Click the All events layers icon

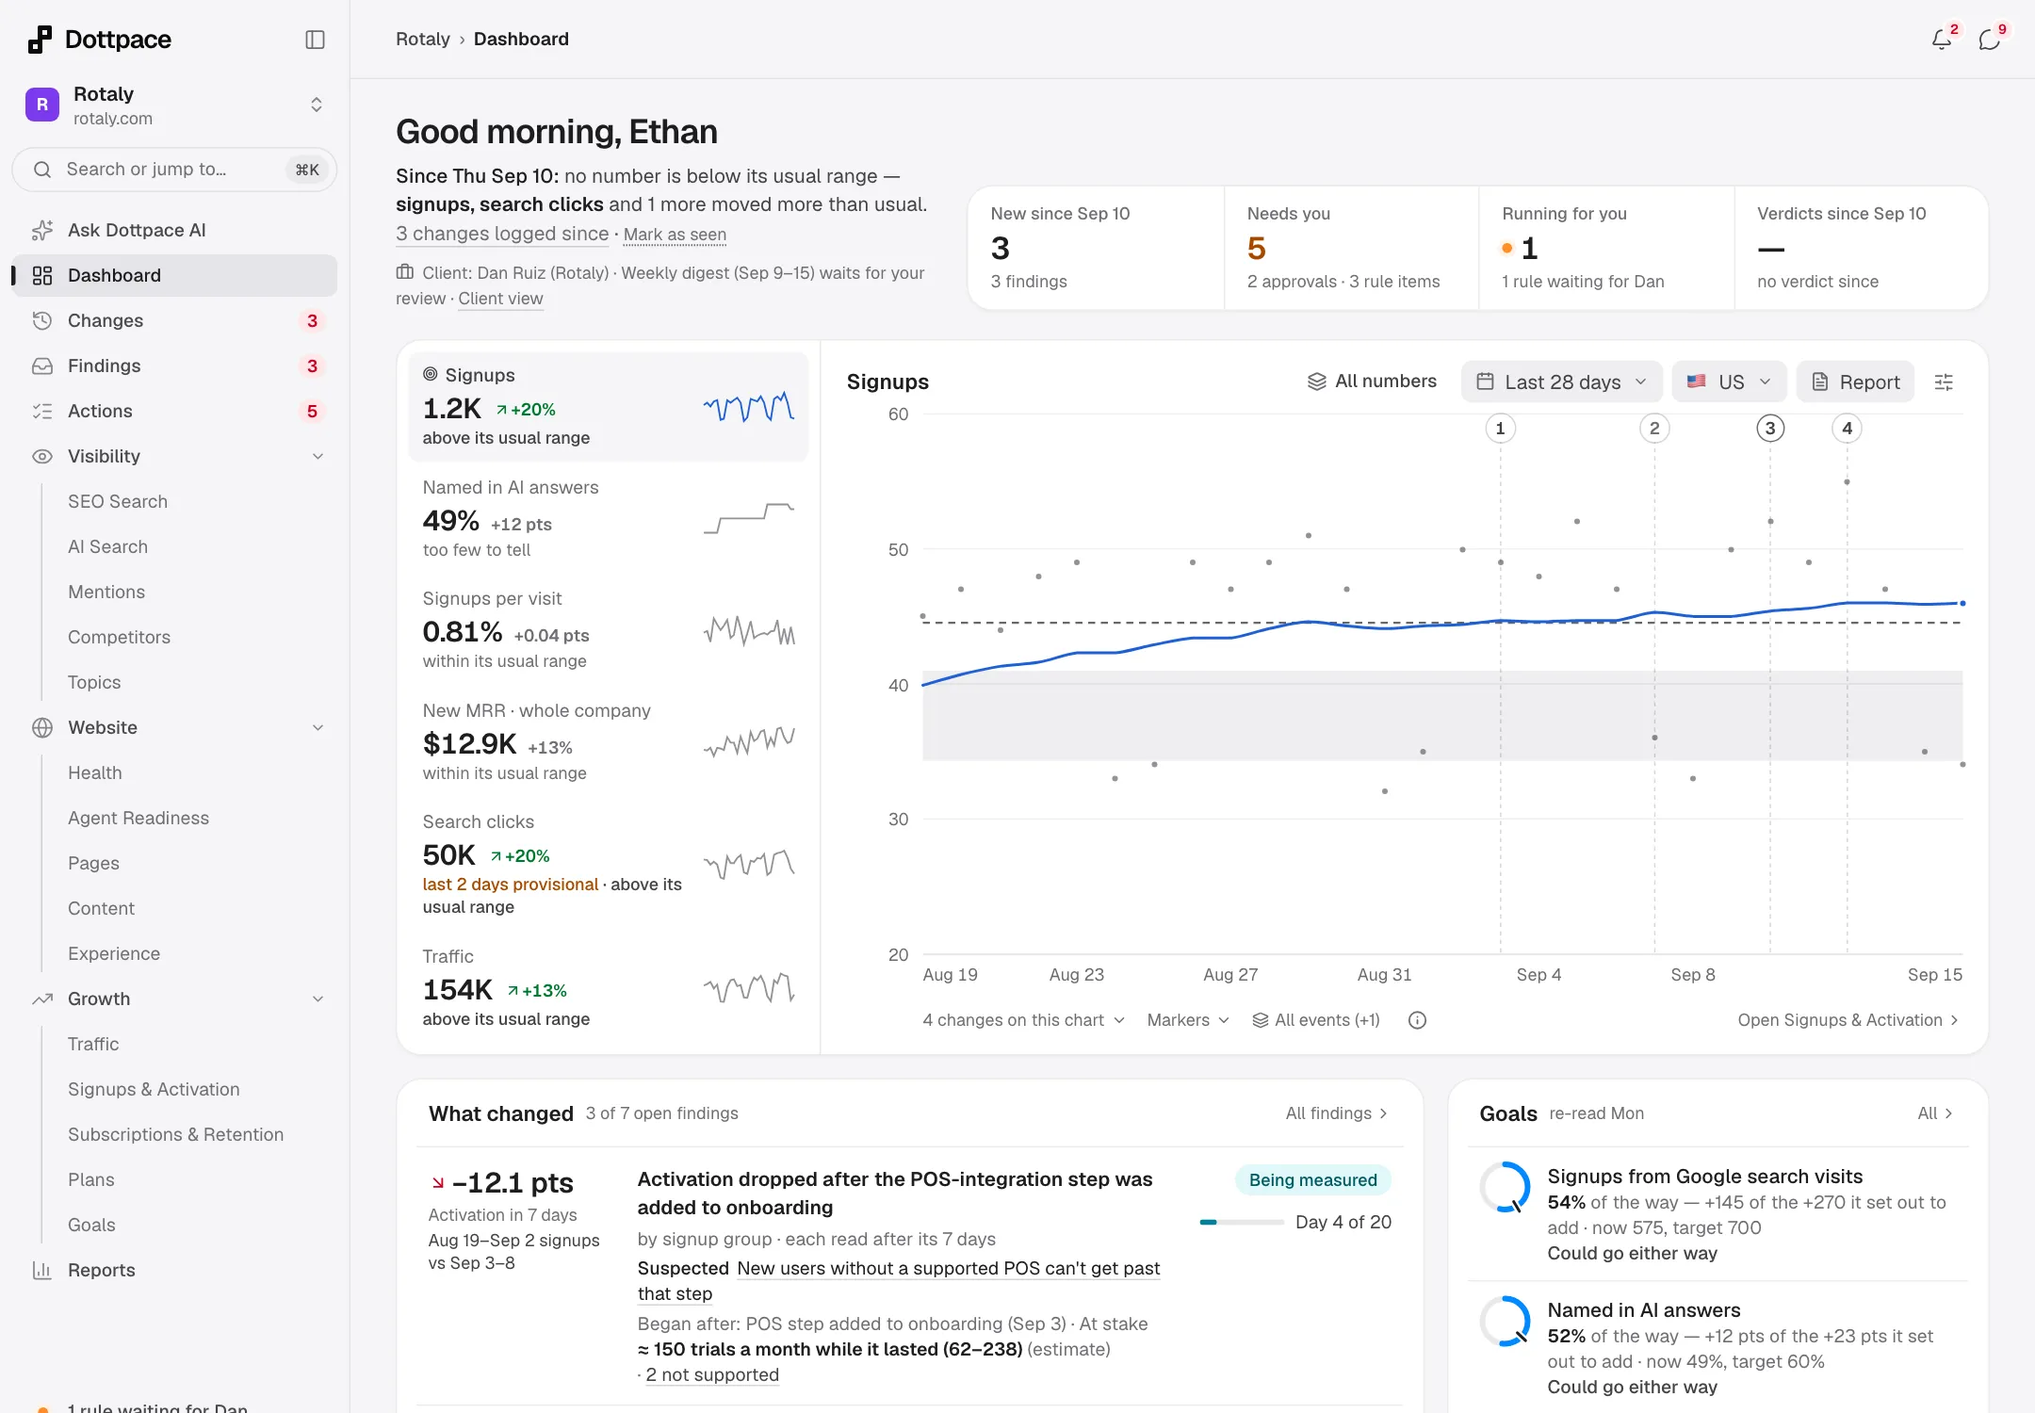click(1261, 1021)
